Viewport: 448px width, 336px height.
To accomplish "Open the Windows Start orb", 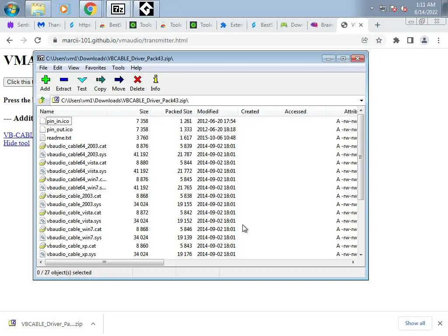I will pos(11,9).
